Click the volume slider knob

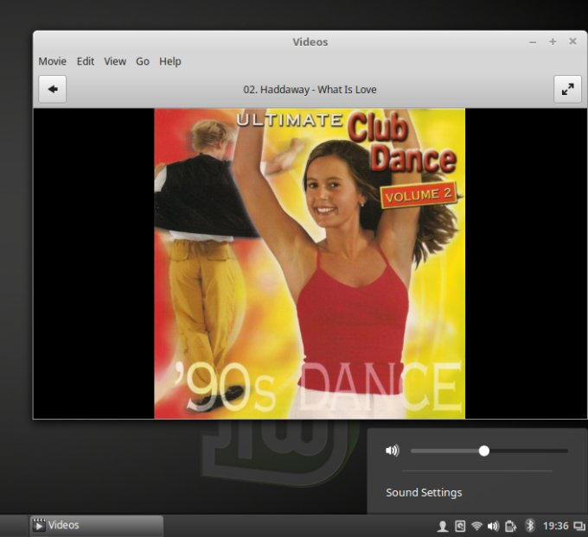[483, 451]
